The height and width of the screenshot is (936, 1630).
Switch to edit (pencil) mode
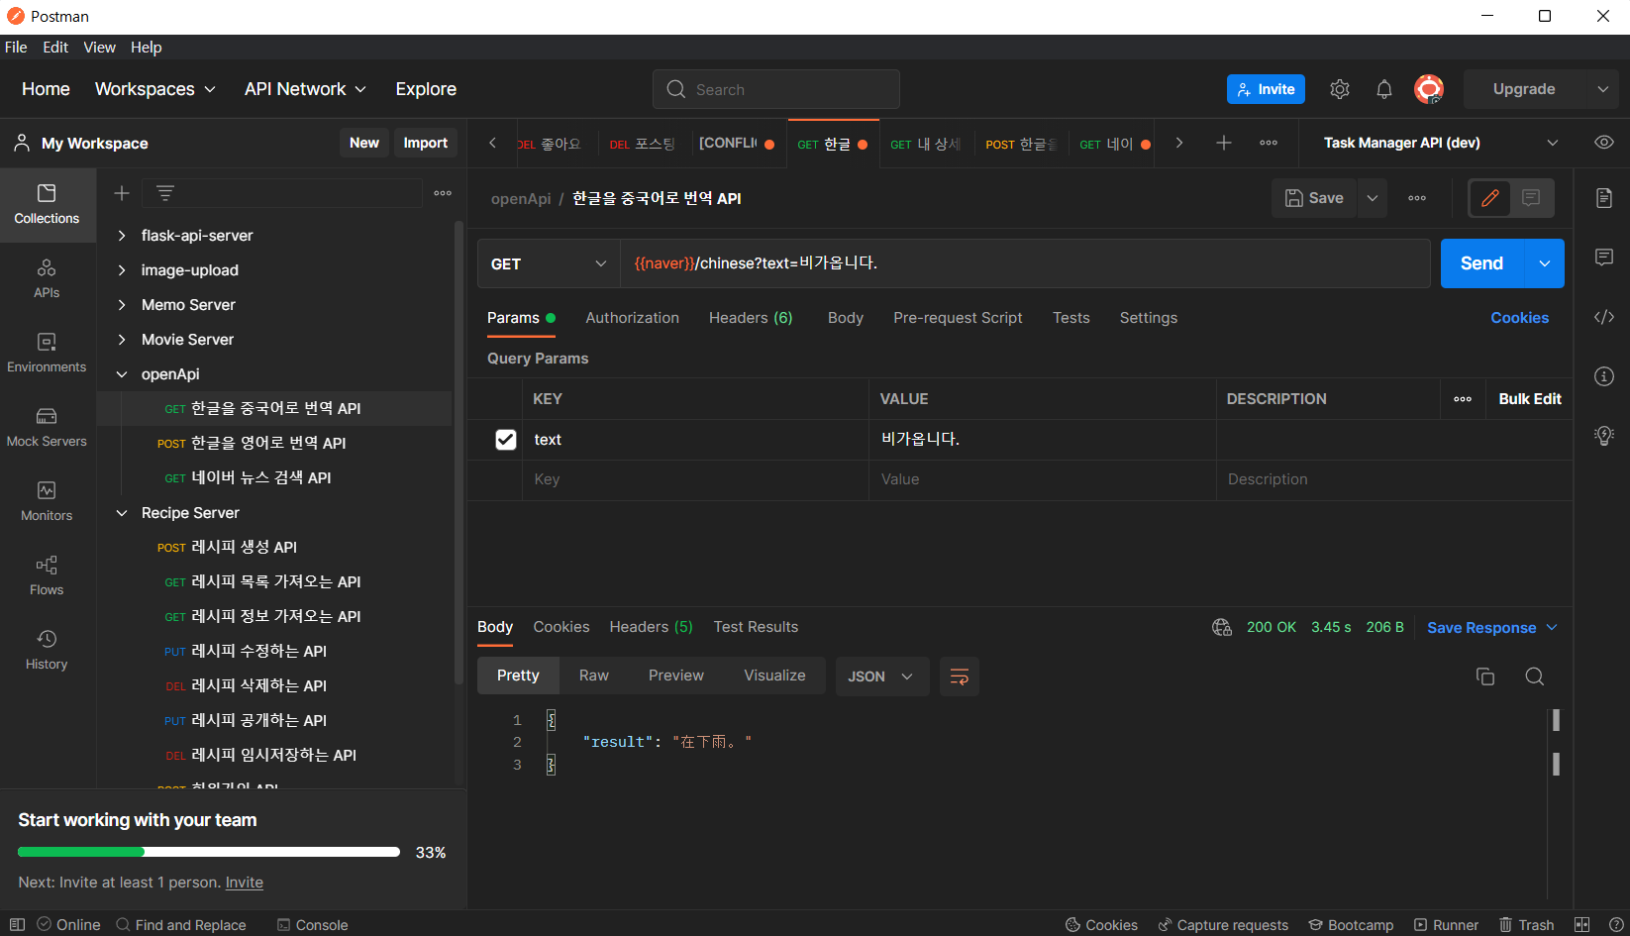[1489, 198]
